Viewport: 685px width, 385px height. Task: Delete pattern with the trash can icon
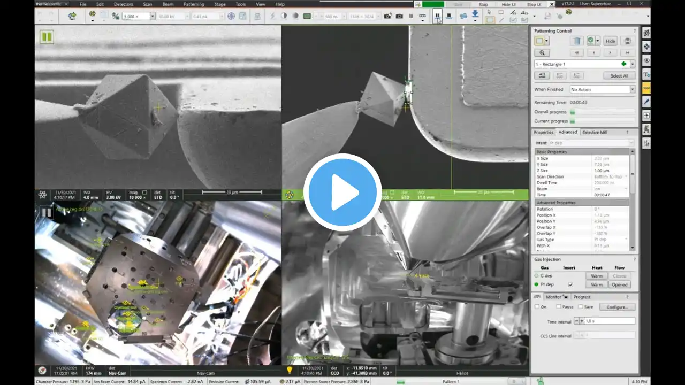pyautogui.click(x=576, y=41)
